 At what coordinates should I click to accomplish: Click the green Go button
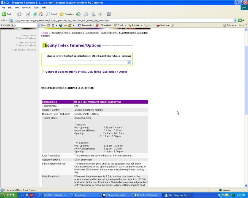click(242, 20)
